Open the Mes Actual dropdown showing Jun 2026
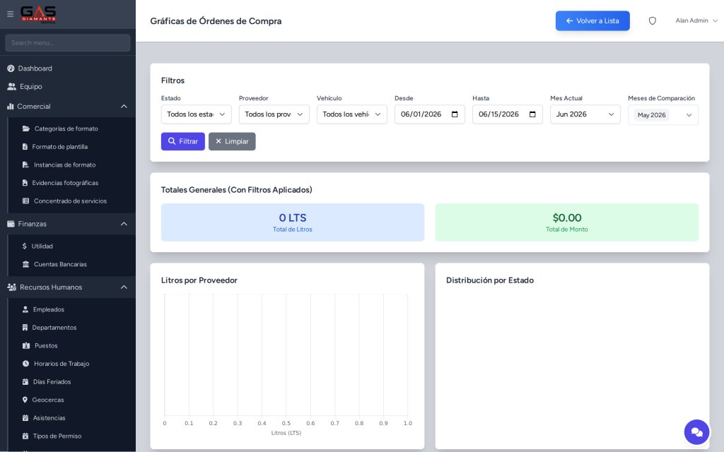Image resolution: width=724 pixels, height=452 pixels. (x=585, y=114)
